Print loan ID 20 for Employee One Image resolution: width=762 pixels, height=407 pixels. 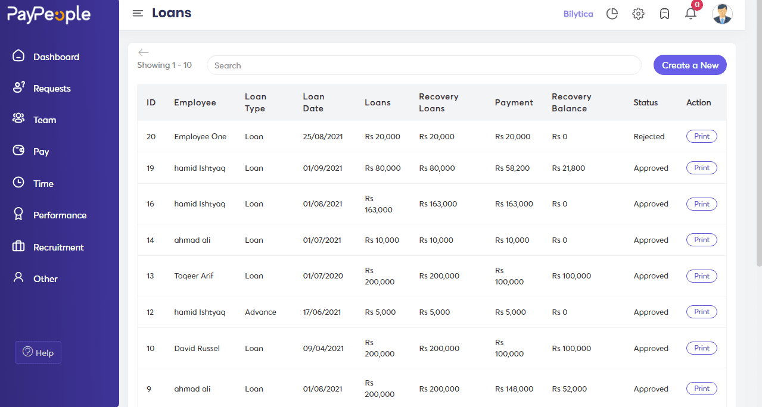click(x=701, y=136)
